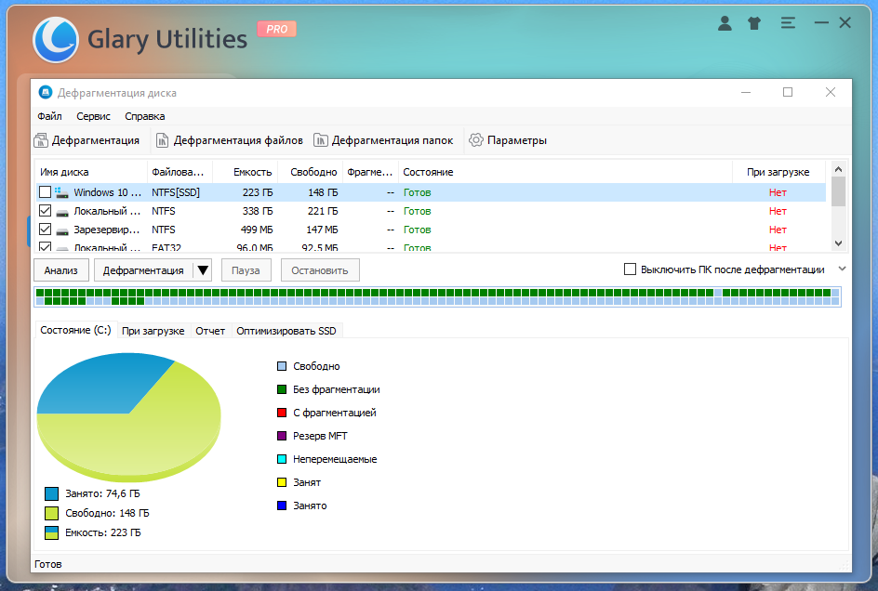878x591 pixels.
Task: Open the skins t-shirt icon
Action: [x=754, y=23]
